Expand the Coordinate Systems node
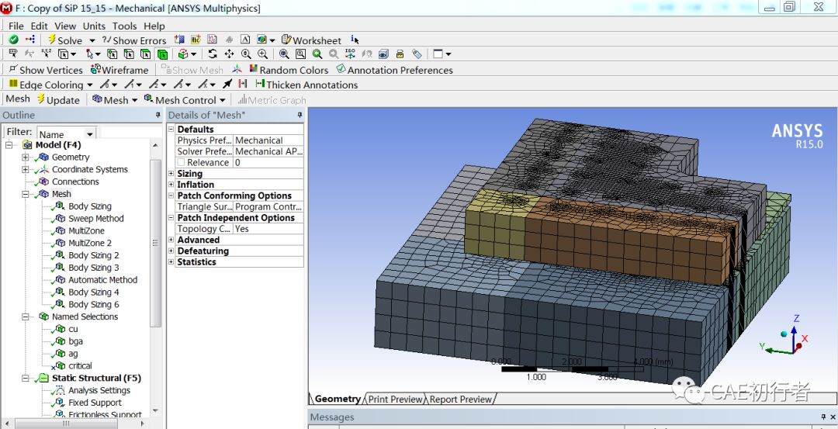Screen dimensions: 838x429 click(25, 169)
